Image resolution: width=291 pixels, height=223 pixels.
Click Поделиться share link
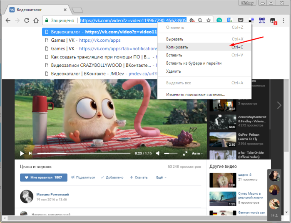pos(83,177)
